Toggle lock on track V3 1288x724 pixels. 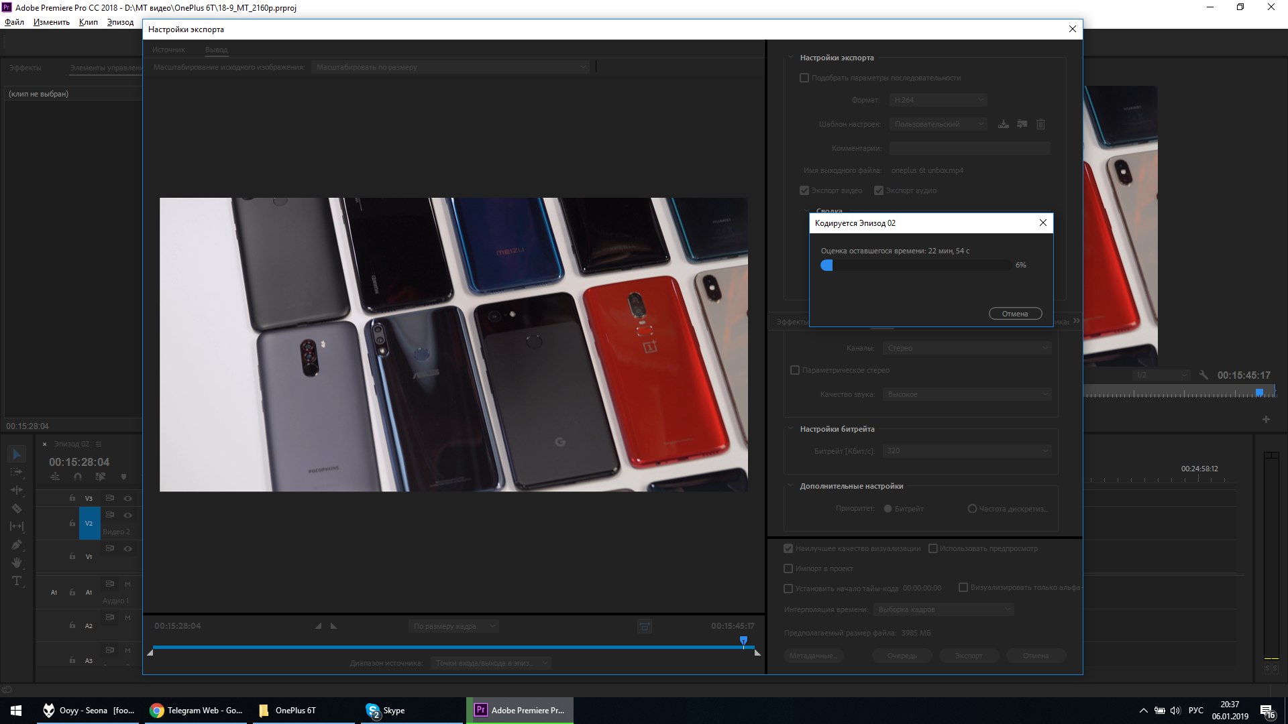coord(72,498)
